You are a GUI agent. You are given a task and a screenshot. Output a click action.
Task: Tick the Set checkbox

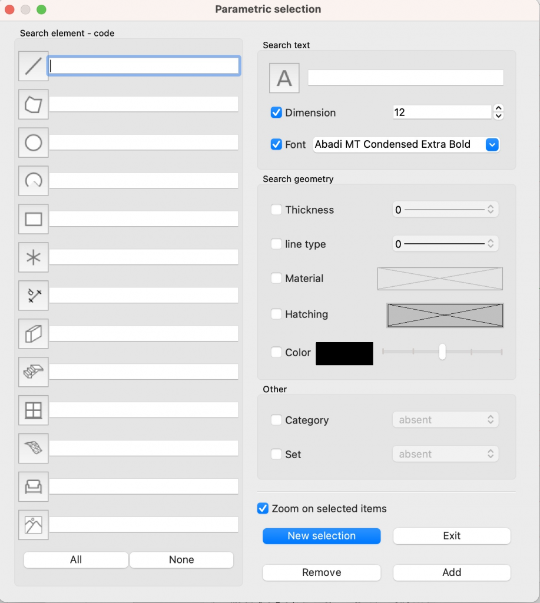[276, 454]
